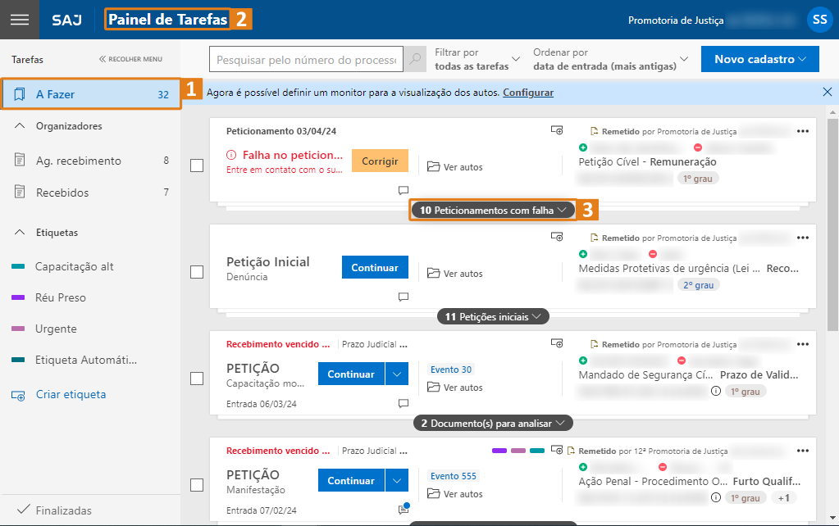839x526 pixels.
Task: Select A Fazer in the sidebar
Action: coord(57,93)
